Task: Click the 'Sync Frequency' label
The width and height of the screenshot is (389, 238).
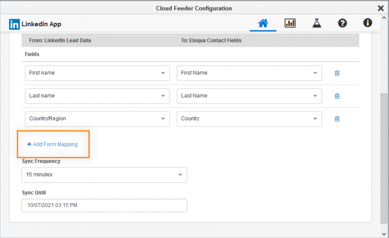Action: pos(41,161)
